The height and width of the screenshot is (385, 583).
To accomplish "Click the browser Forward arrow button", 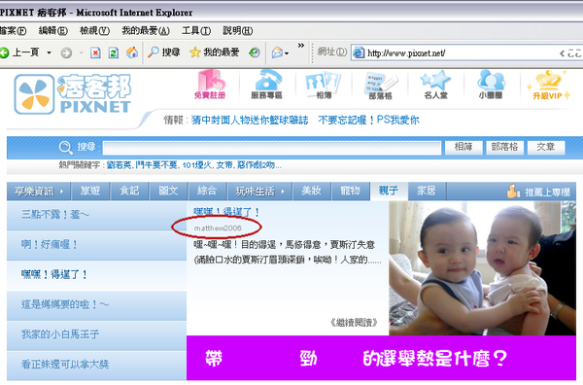I will coord(66,52).
